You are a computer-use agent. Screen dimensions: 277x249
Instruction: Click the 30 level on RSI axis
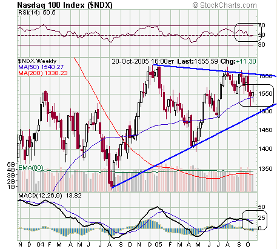click(x=261, y=45)
